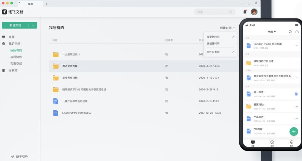Tap Gundam model 组装指南 title on phone
Viewport: 302px width, 161px height.
tap(267, 44)
